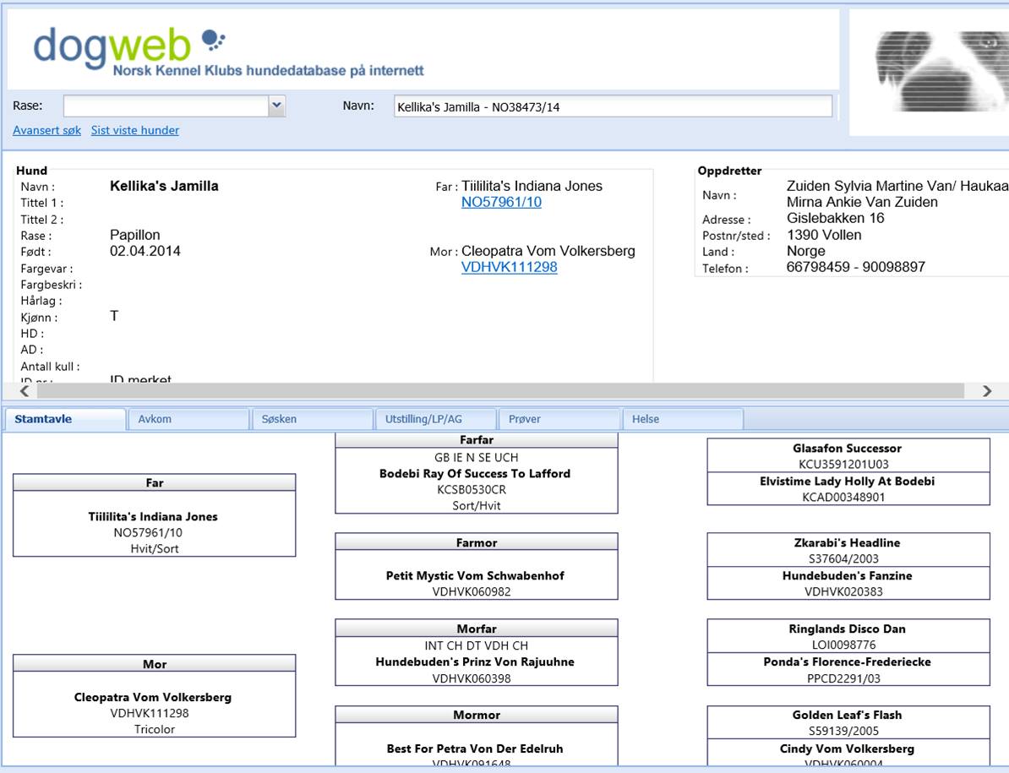Select Ringlands Disco Dan in pedigree
This screenshot has width=1009, height=773.
tap(847, 629)
